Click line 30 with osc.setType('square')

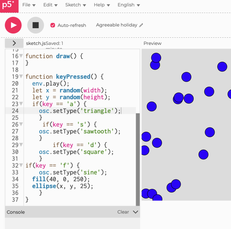(76, 152)
